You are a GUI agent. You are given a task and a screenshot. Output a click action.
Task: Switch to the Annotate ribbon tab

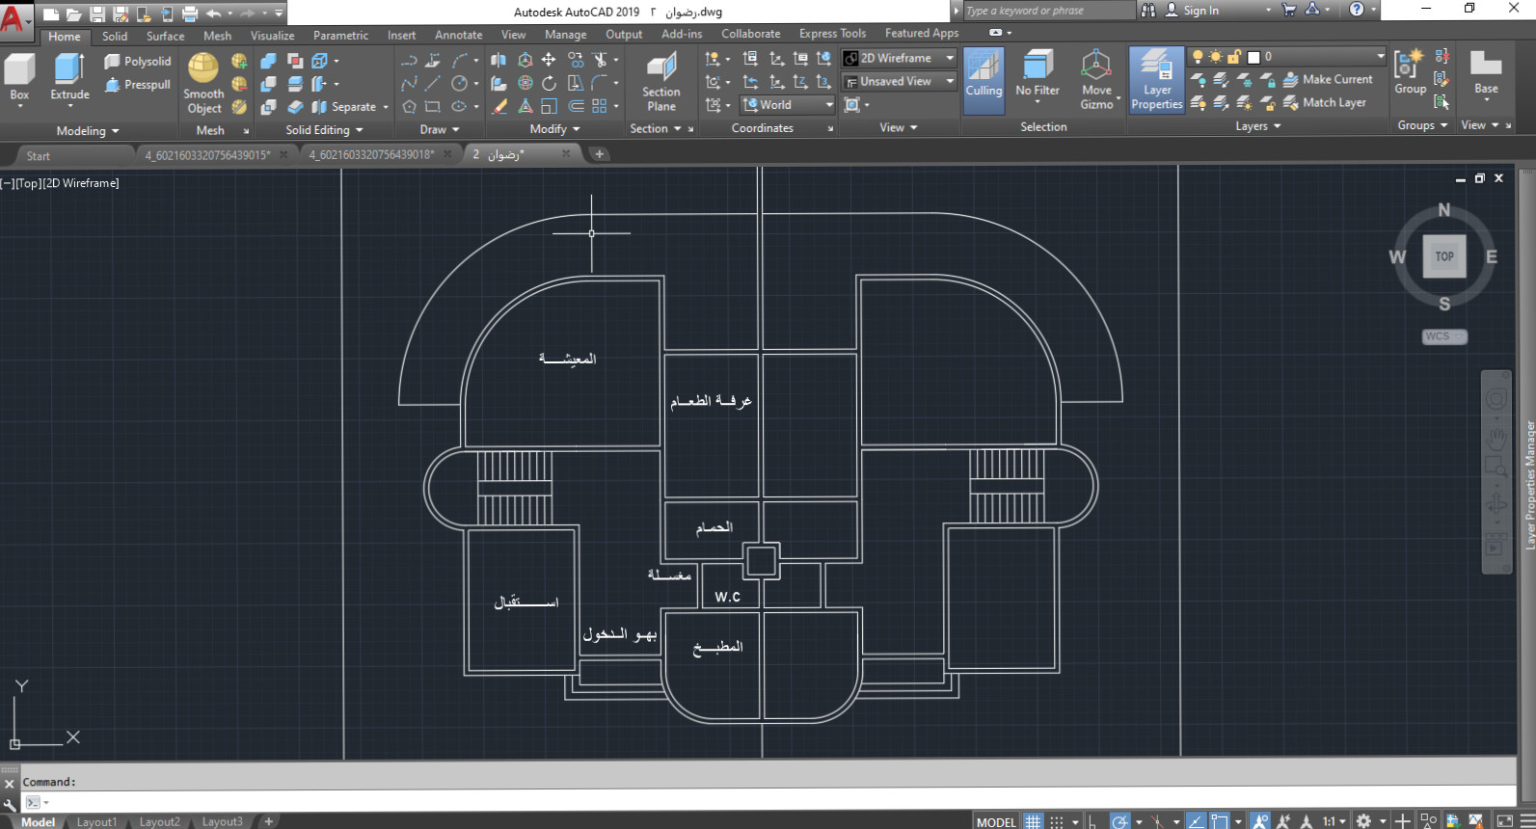(458, 35)
